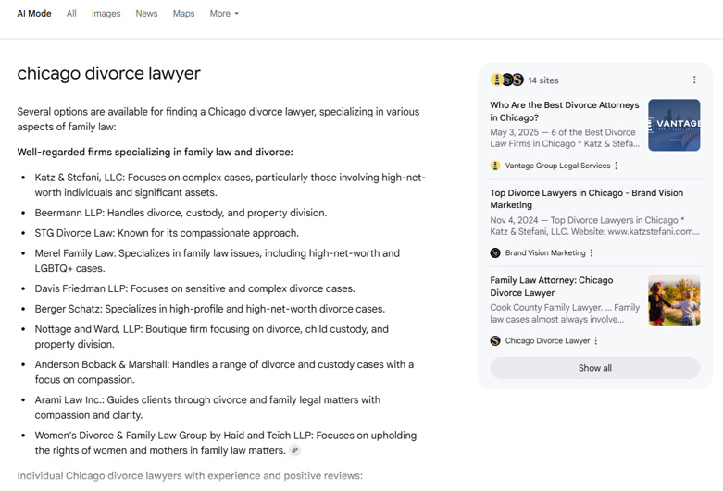Click the 'Beermann LLP' list item
This screenshot has width=723, height=491.
(x=181, y=213)
